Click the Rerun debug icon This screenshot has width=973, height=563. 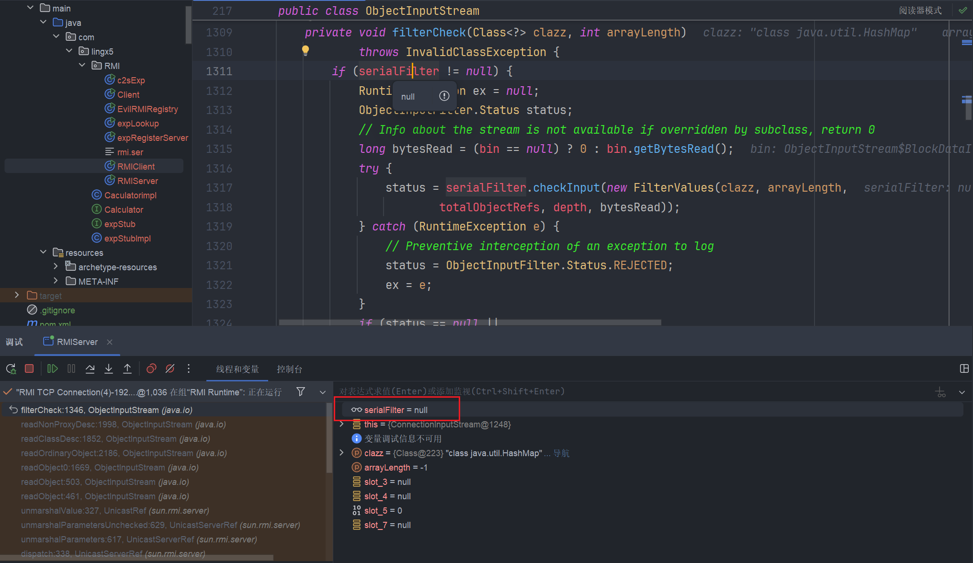pos(11,368)
